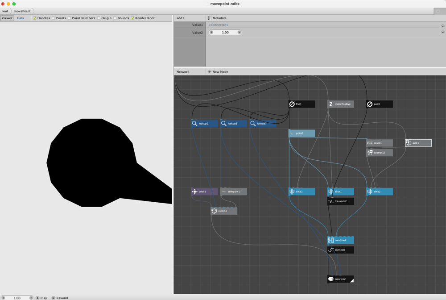This screenshot has width=446, height=300.
Task: Select the switch1 node icon
Action: click(214, 211)
